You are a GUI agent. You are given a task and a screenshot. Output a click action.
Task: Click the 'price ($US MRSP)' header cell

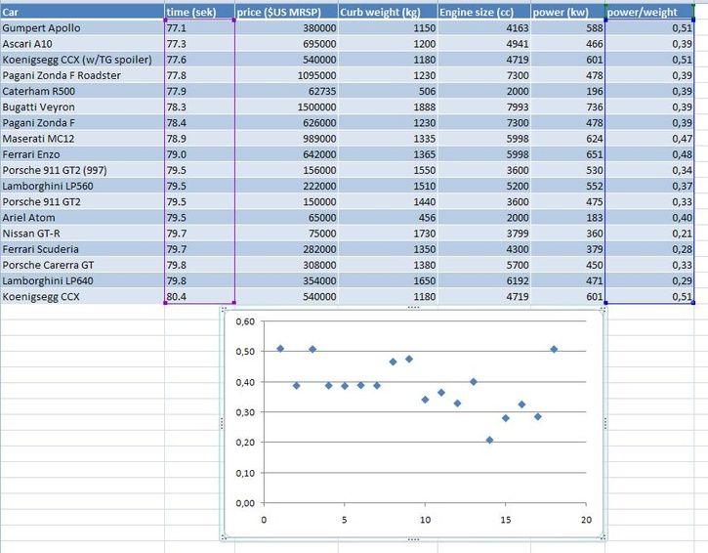tap(286, 12)
